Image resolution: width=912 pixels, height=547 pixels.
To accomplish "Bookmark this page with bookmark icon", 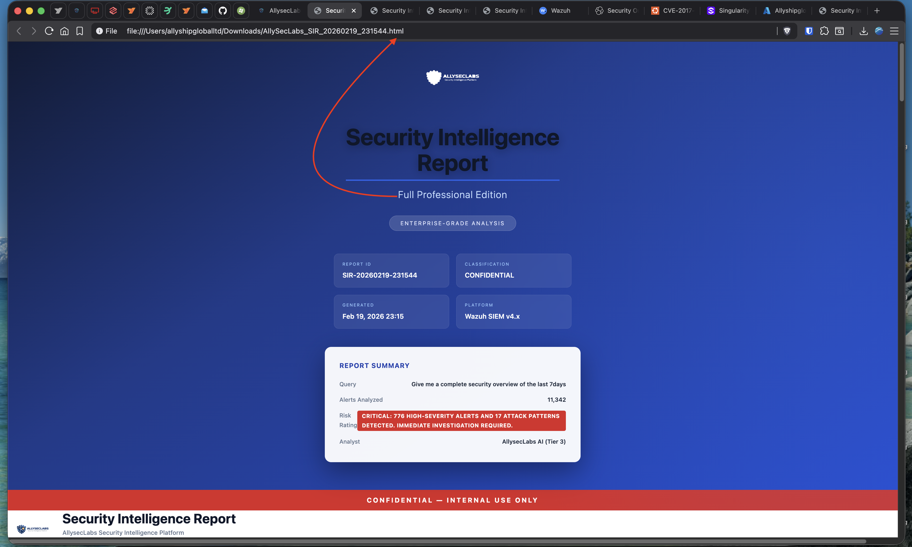I will pyautogui.click(x=80, y=31).
